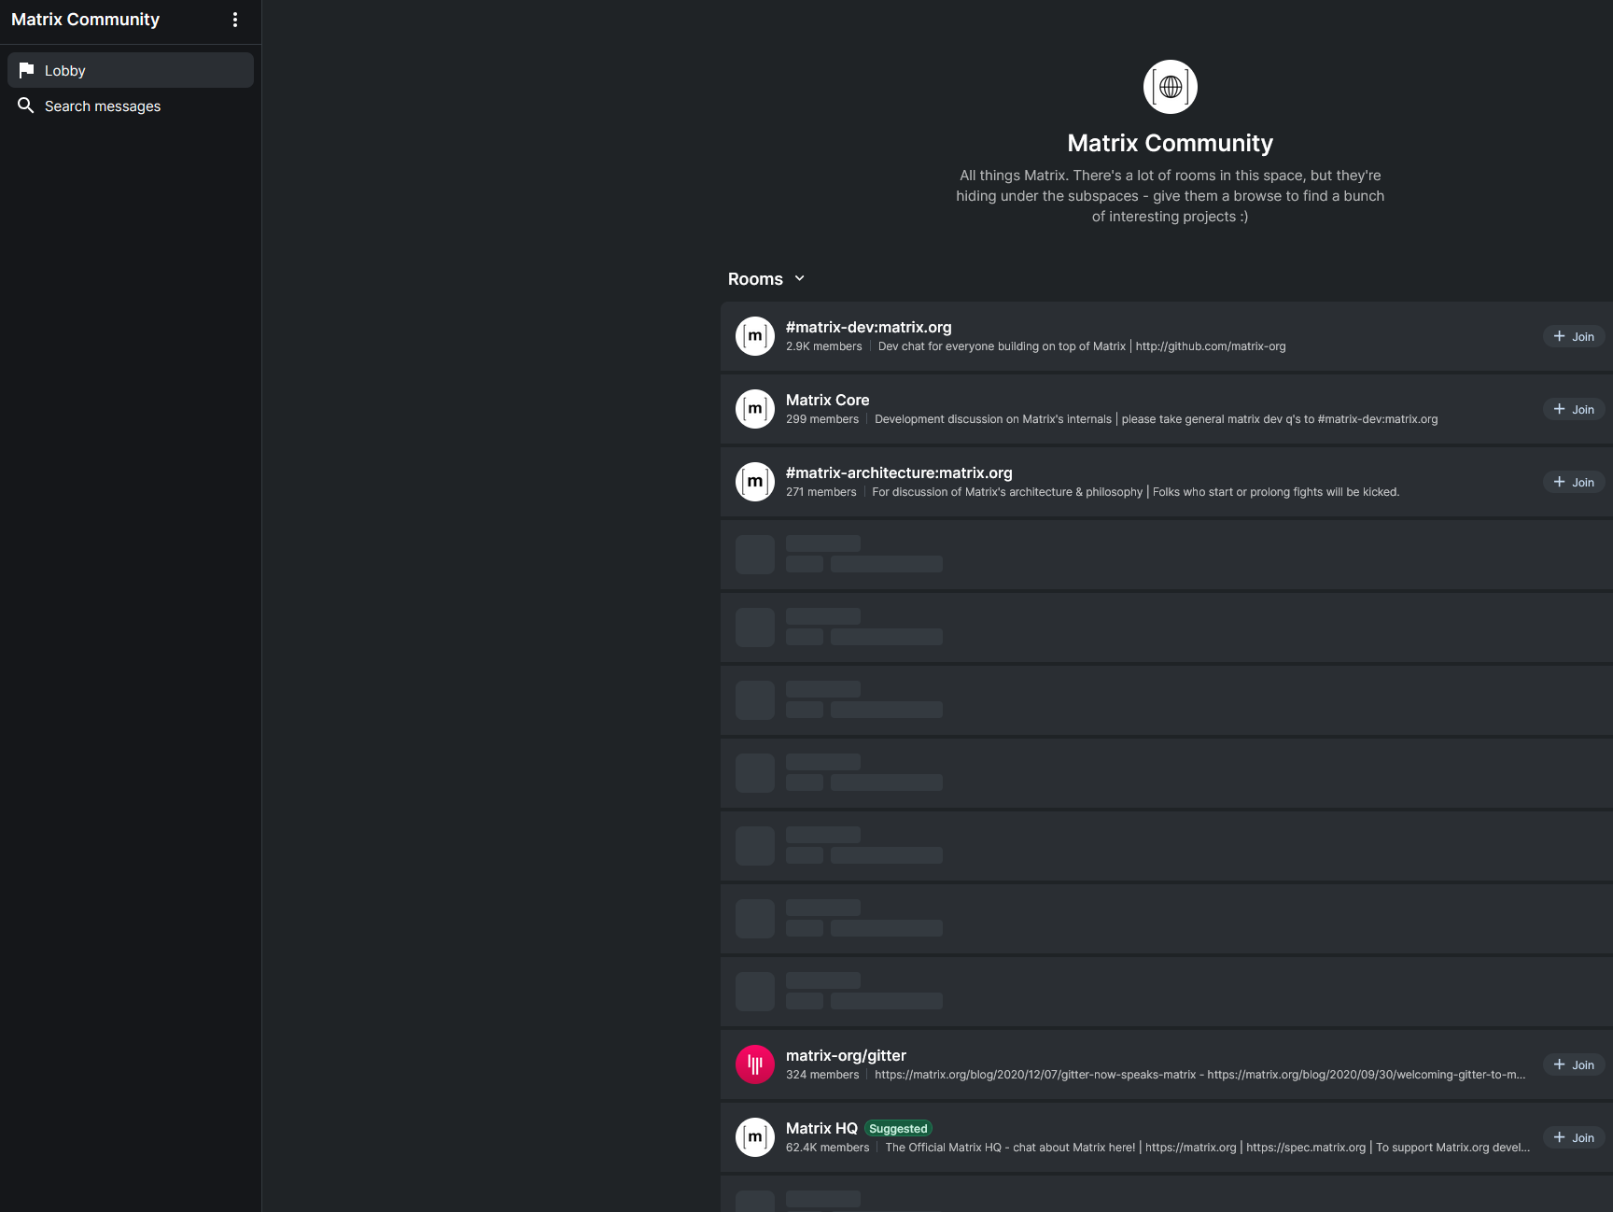This screenshot has width=1613, height=1212.
Task: Click the Matrix Community globe avatar
Action: click(x=1170, y=87)
